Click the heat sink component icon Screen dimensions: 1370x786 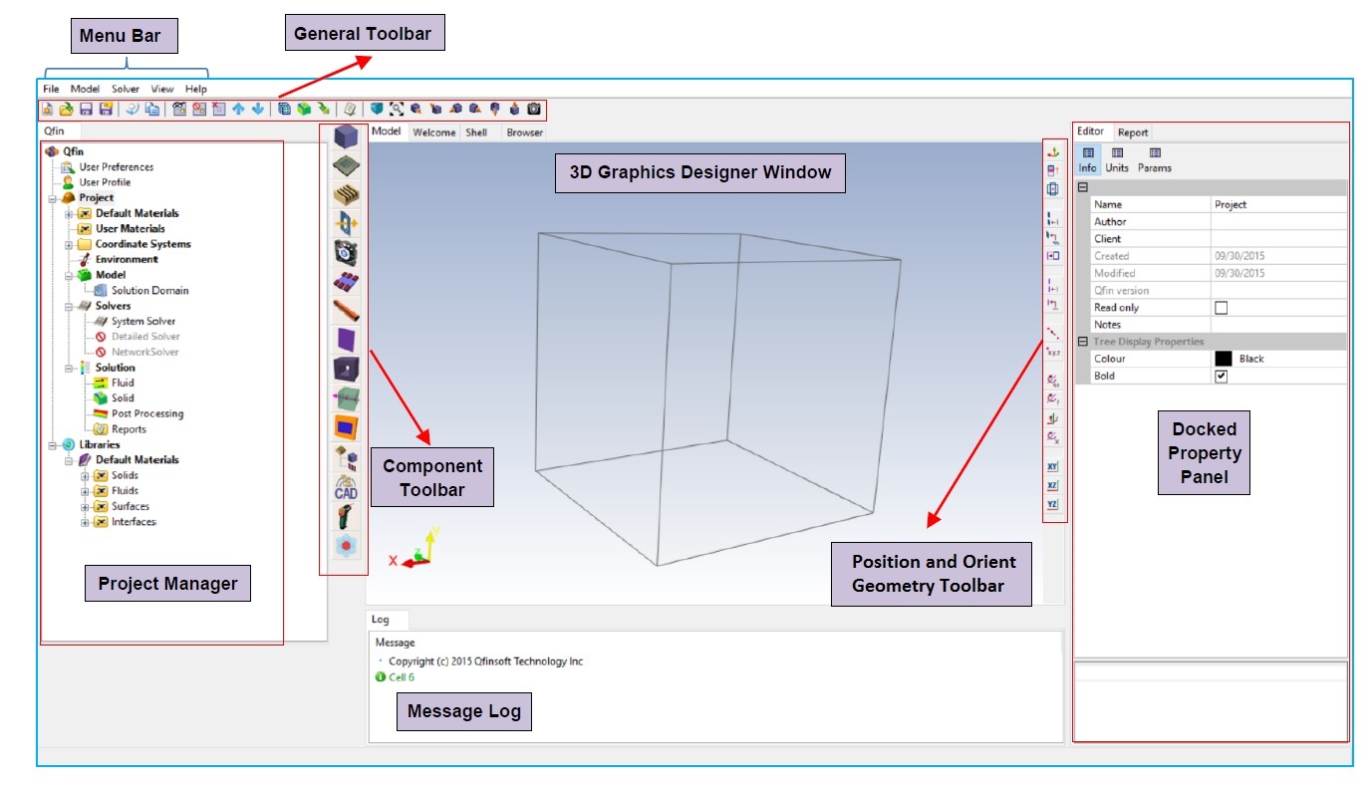pyautogui.click(x=346, y=194)
